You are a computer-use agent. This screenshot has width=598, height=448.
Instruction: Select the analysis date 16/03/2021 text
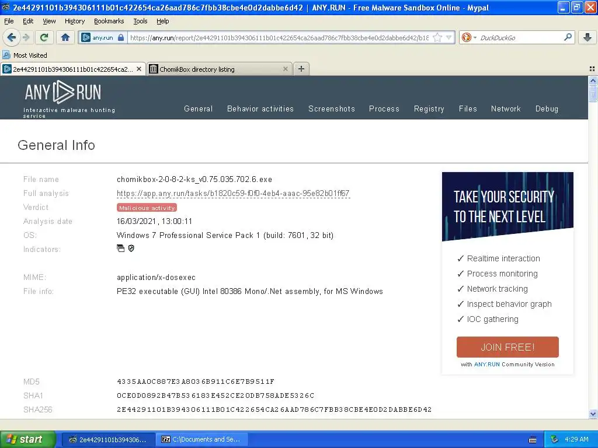[x=154, y=221]
